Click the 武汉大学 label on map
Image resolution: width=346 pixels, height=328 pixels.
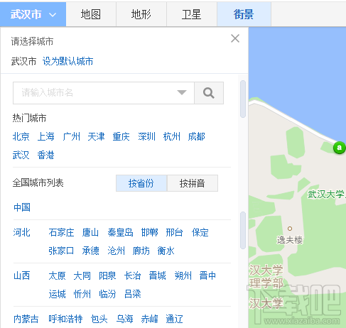click(327, 195)
